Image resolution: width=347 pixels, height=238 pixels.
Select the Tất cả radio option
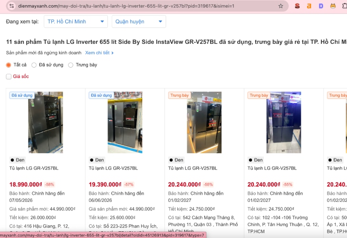point(9,65)
